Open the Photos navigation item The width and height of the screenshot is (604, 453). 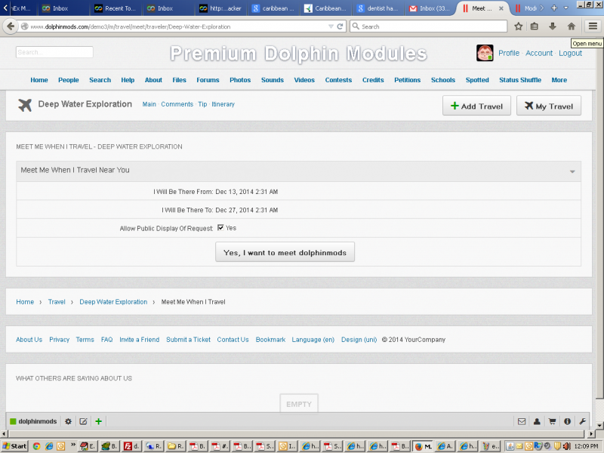240,80
